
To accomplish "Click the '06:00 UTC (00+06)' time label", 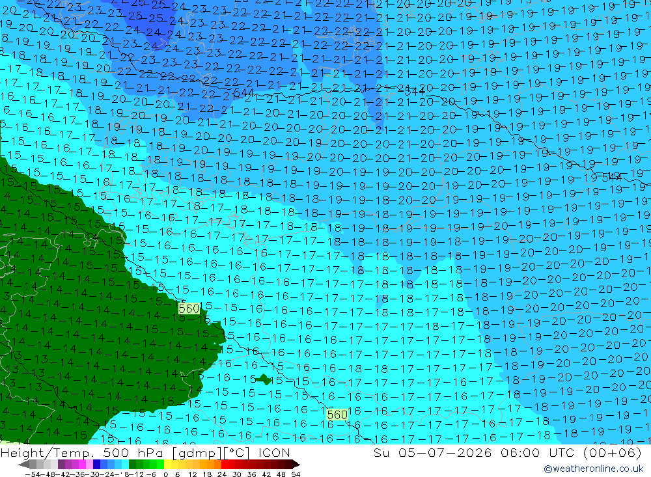I will click(571, 452).
